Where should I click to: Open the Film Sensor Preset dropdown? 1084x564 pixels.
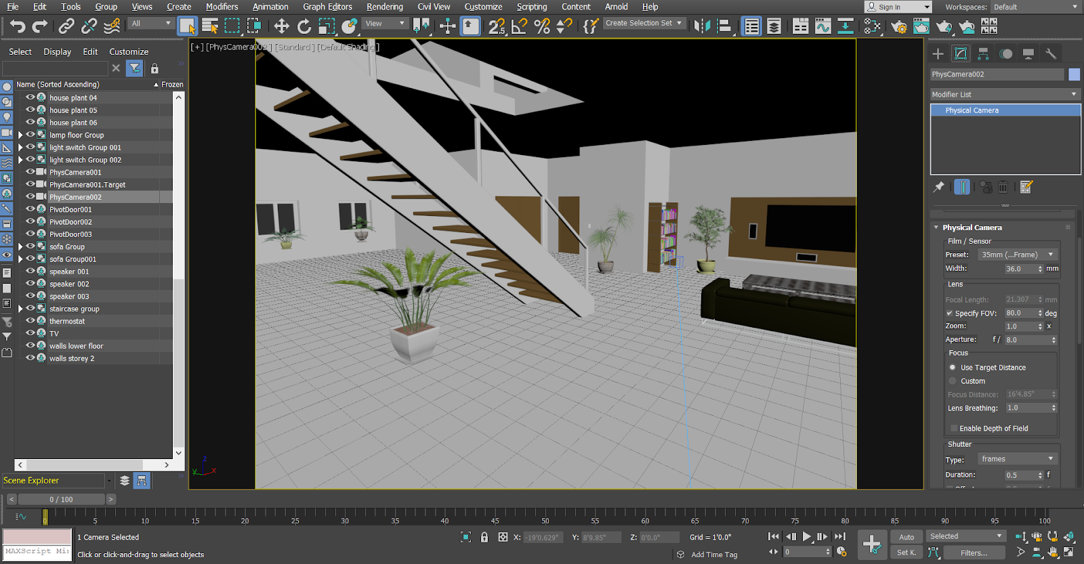point(1018,255)
